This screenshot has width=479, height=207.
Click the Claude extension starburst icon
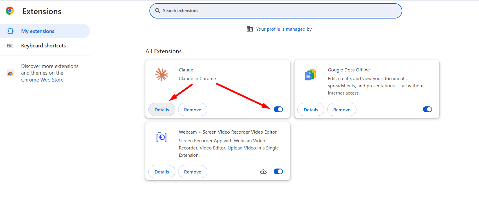[161, 75]
